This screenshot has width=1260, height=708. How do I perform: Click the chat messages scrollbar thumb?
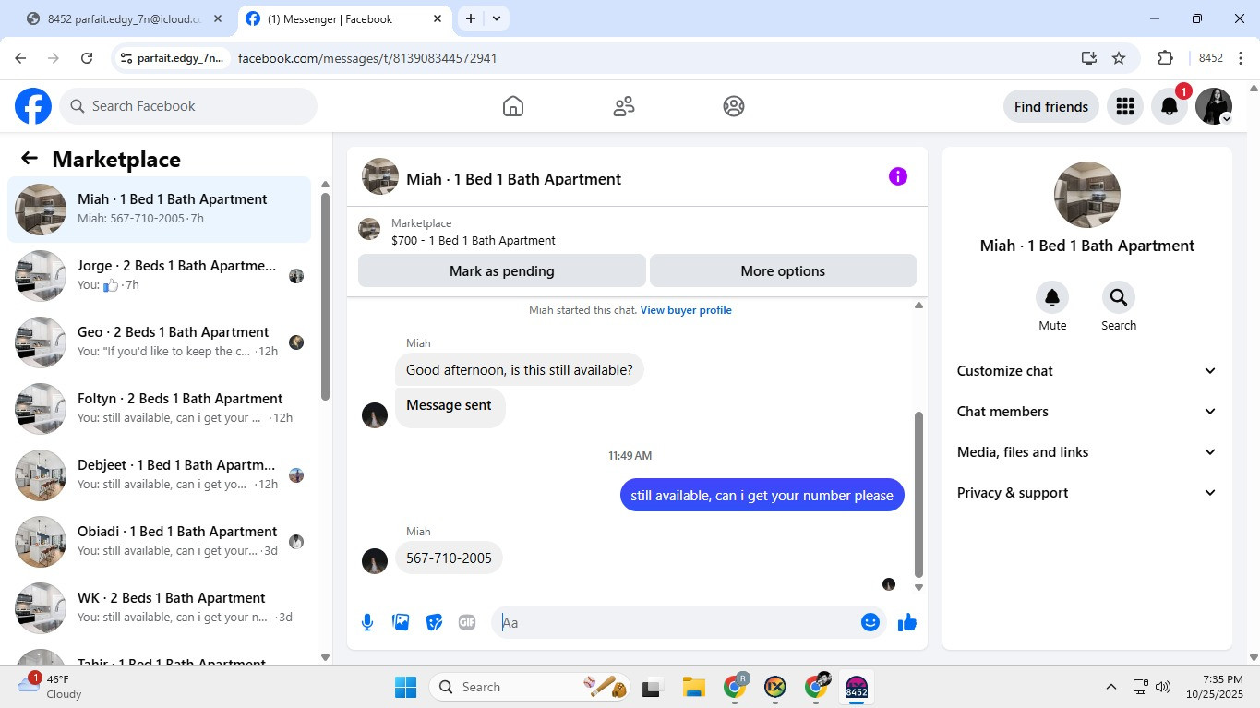pos(918,494)
